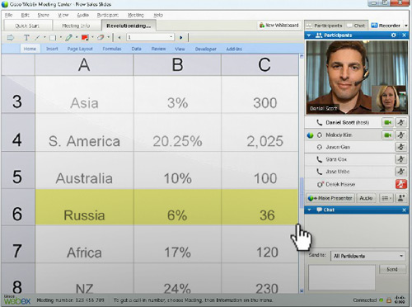Pick the red annotation color swatch
The width and height of the screenshot is (412, 307).
[85, 37]
